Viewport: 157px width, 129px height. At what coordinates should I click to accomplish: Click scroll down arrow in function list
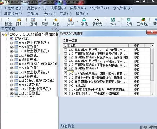click(x=152, y=94)
